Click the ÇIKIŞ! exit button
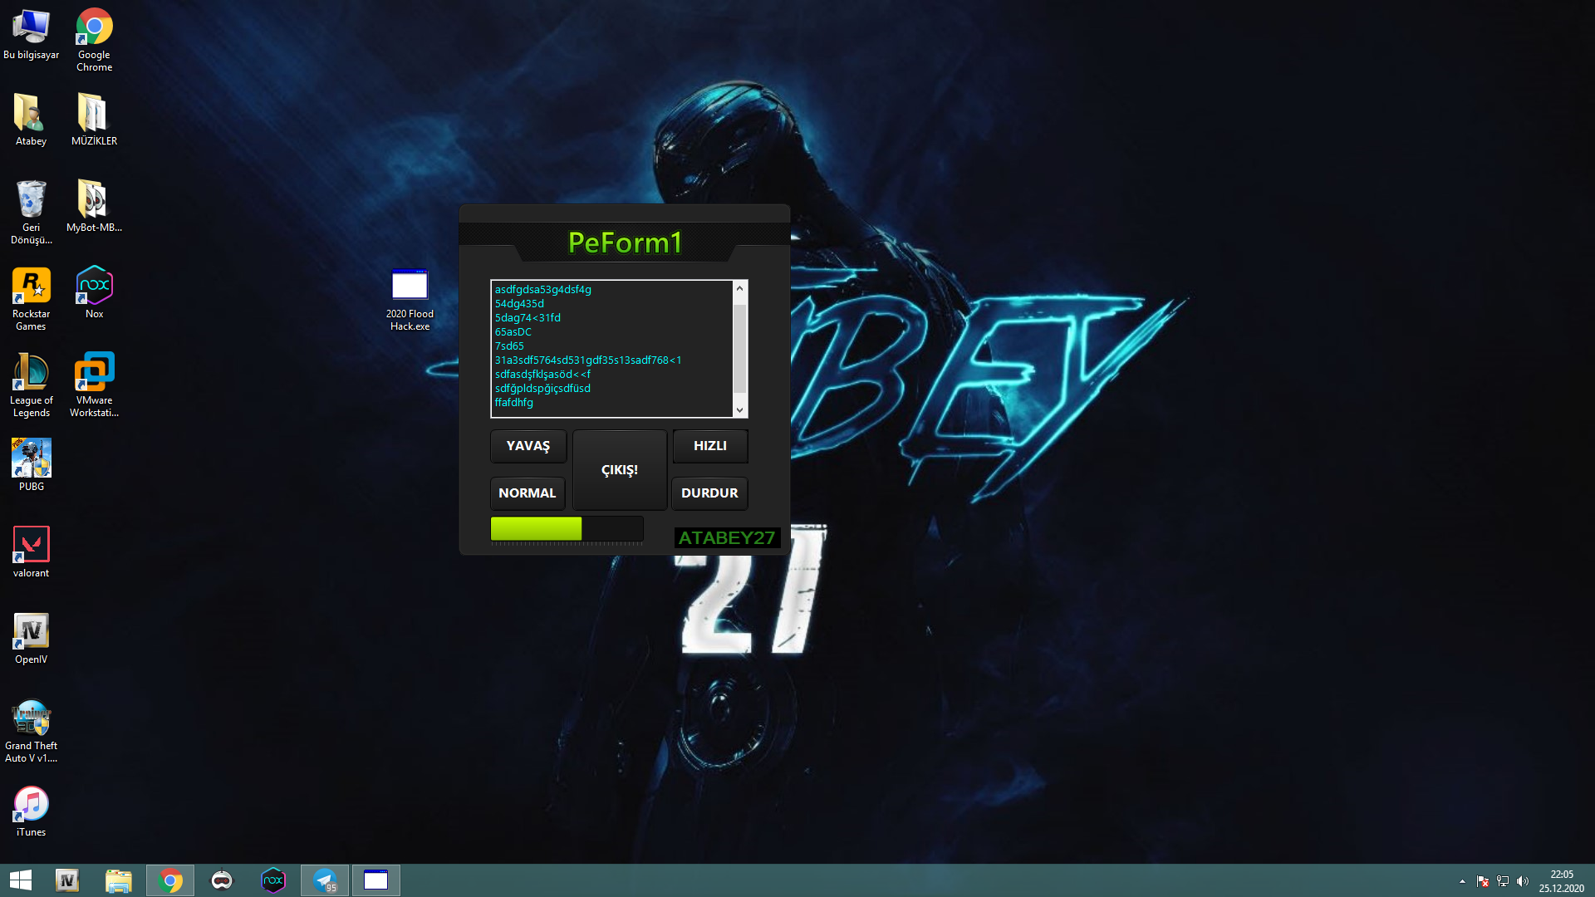Image resolution: width=1595 pixels, height=897 pixels. [620, 470]
